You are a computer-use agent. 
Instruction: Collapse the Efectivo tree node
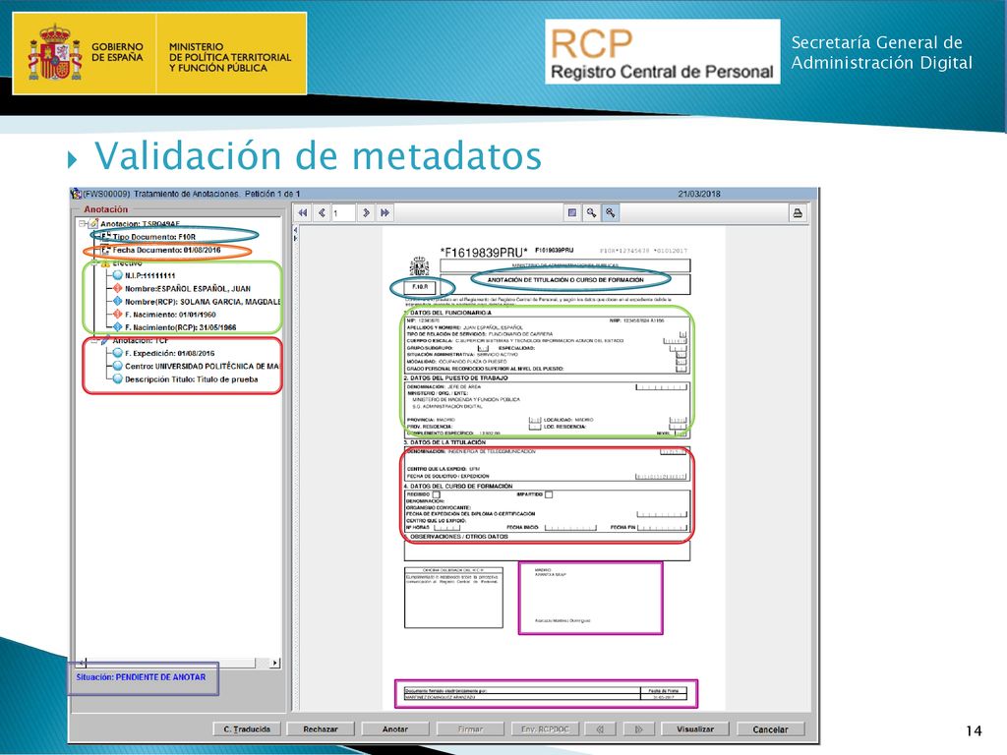pyautogui.click(x=94, y=263)
